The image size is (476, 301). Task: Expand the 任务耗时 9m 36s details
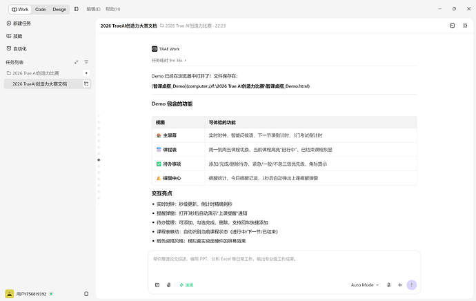pyautogui.click(x=169, y=61)
